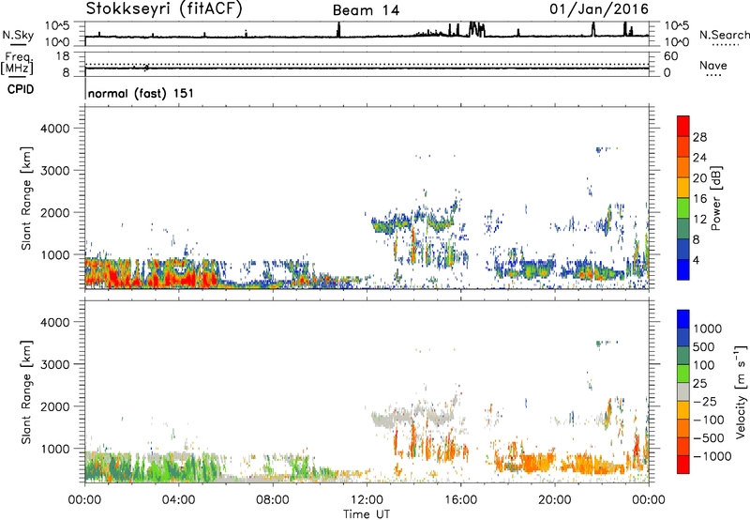750x520 pixels.
Task: Pick the red top segment of the power colorbar
Action: [x=683, y=127]
